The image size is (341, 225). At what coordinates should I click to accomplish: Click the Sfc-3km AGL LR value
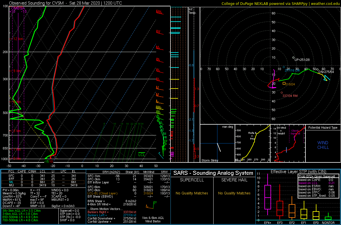[22, 211]
